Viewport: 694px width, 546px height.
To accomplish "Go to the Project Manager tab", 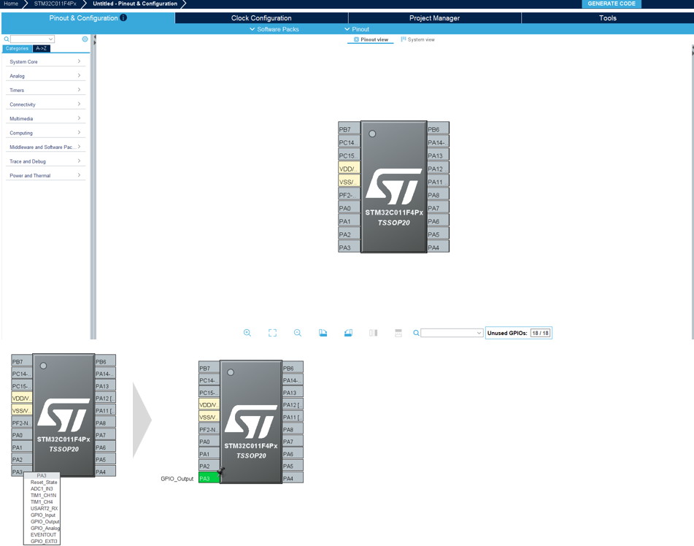I will pos(434,18).
